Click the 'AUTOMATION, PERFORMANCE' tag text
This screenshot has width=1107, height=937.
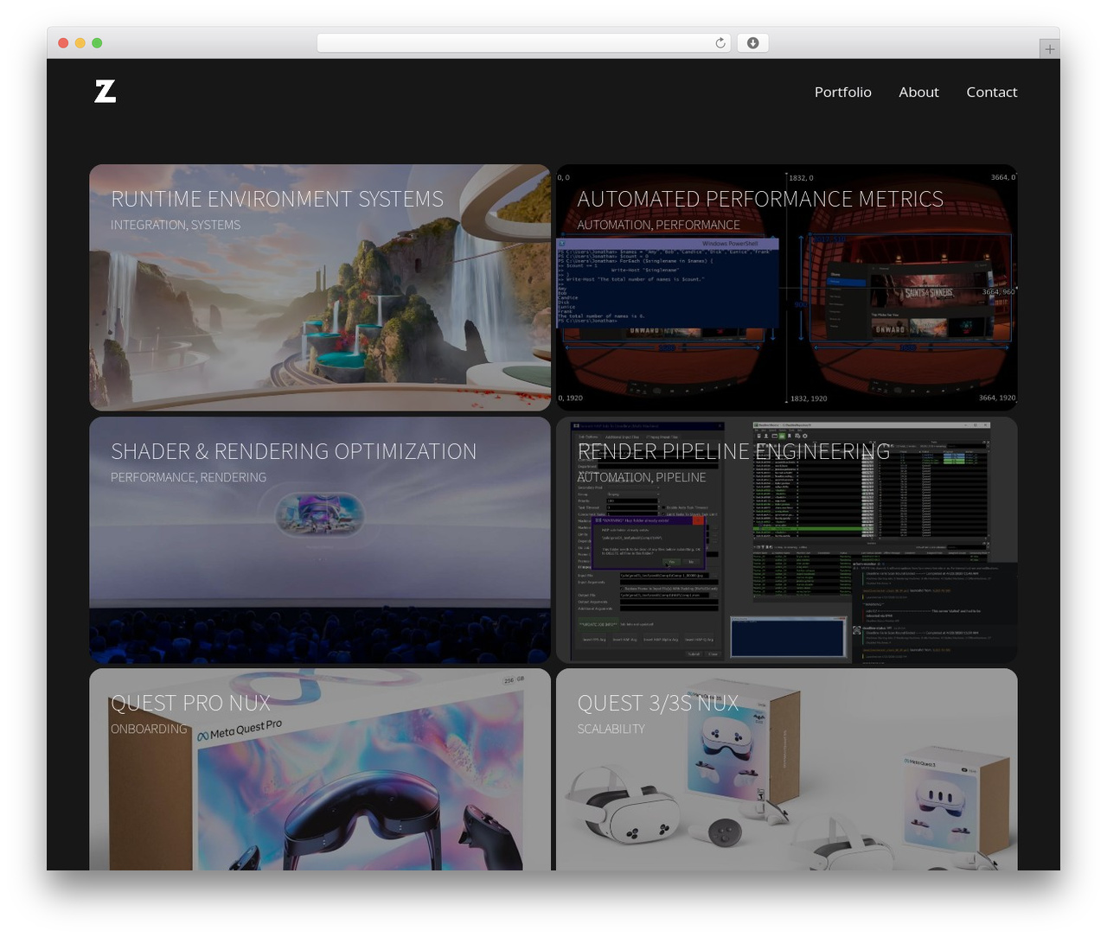[x=658, y=225]
